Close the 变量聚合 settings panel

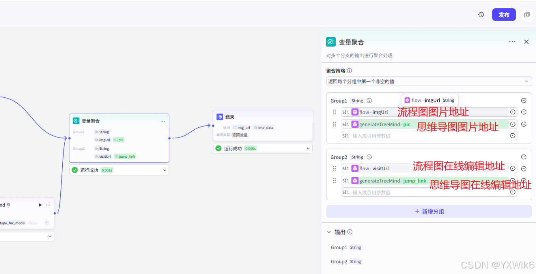(526, 42)
